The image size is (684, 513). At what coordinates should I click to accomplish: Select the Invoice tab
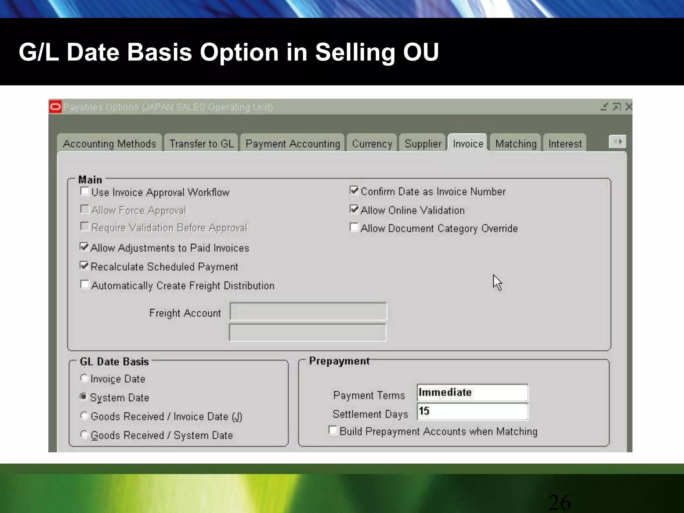click(x=468, y=144)
